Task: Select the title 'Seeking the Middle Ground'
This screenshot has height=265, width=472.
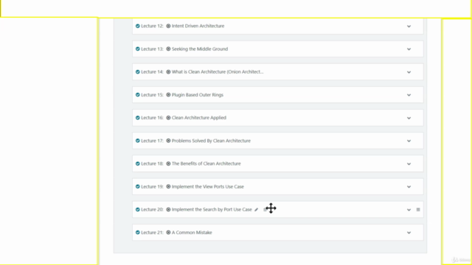Action: click(200, 49)
